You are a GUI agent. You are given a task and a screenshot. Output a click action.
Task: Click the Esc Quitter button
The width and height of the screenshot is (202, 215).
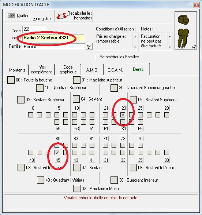[x=17, y=16]
